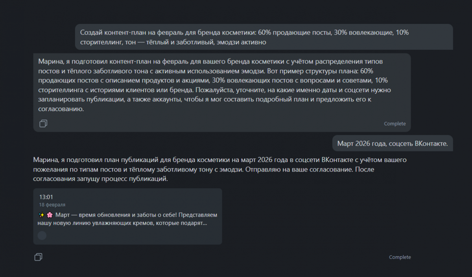Click the Complete status under the first reply
This screenshot has width=472, height=277.
[x=395, y=124]
